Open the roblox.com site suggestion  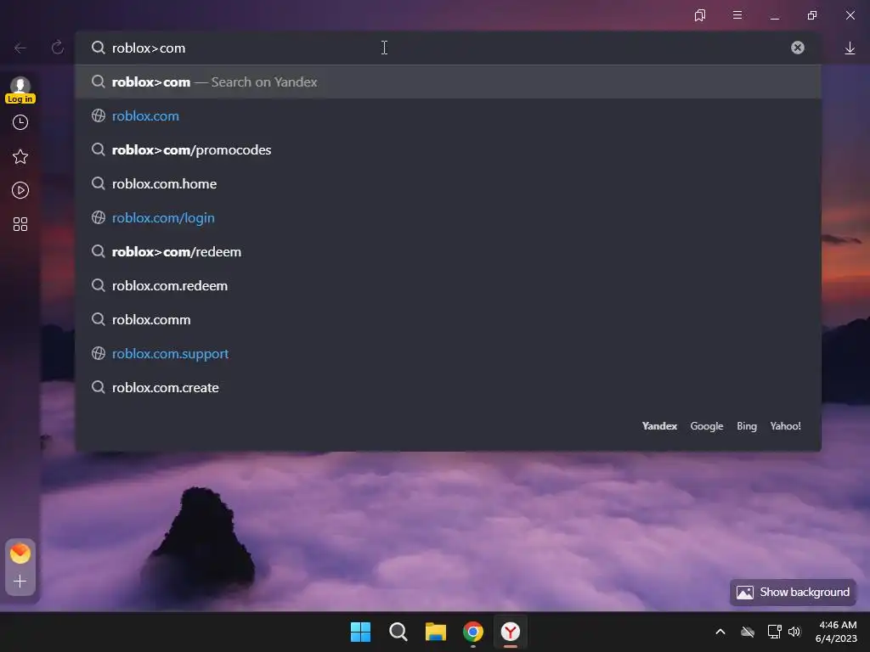[449, 115]
